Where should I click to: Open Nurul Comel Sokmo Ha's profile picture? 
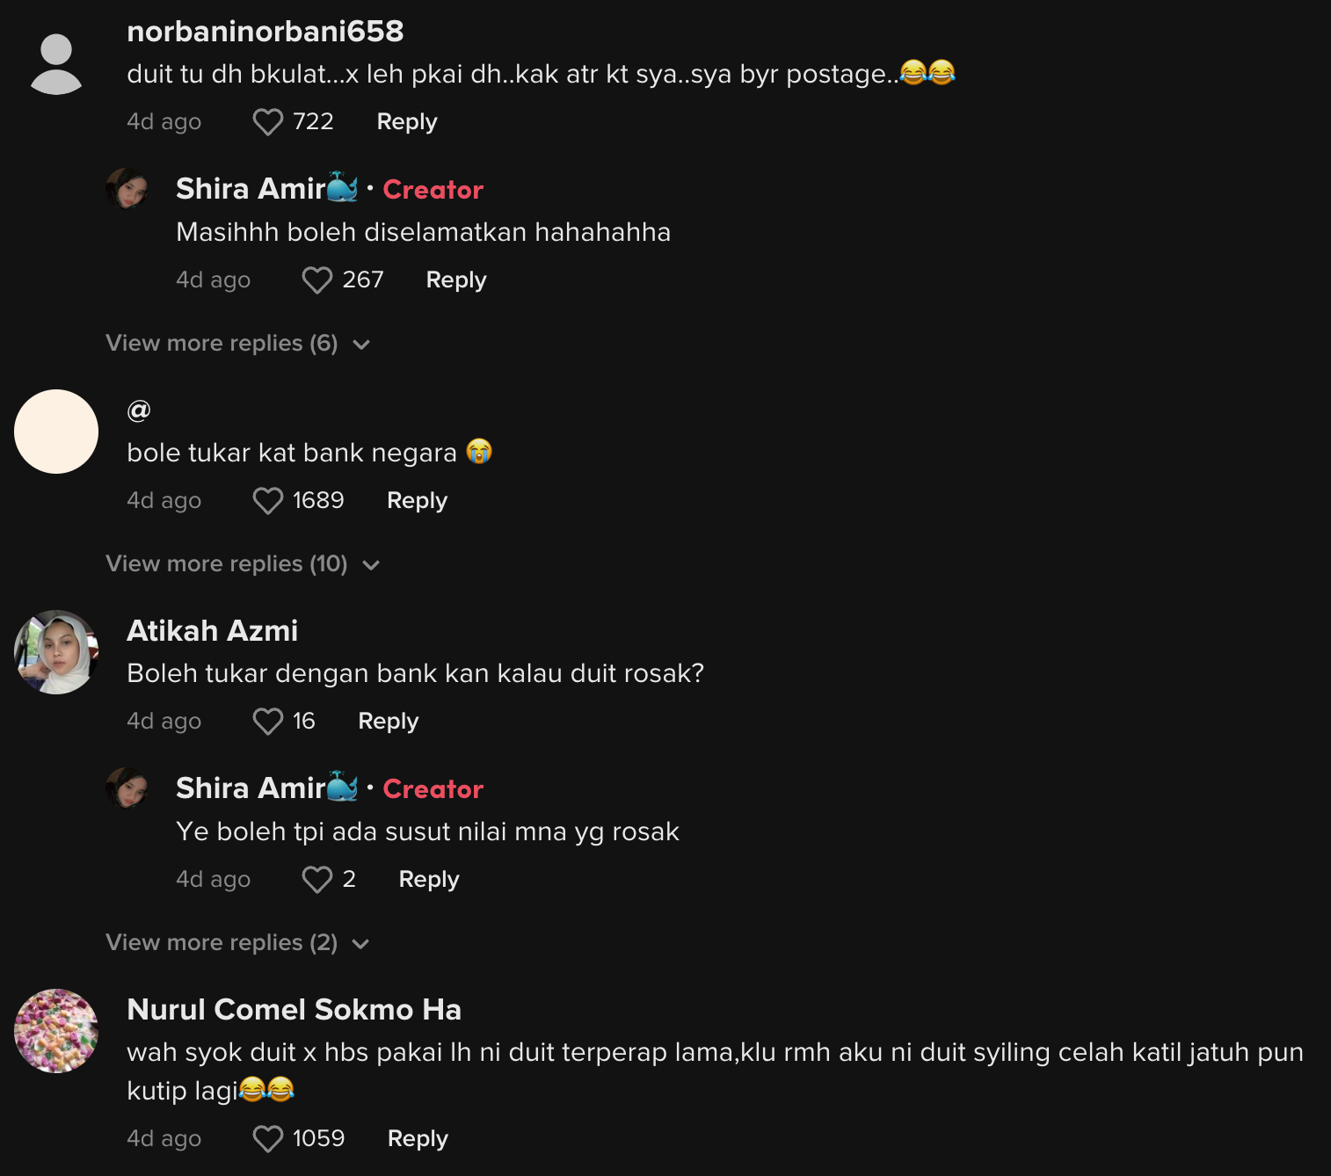coord(56,1031)
